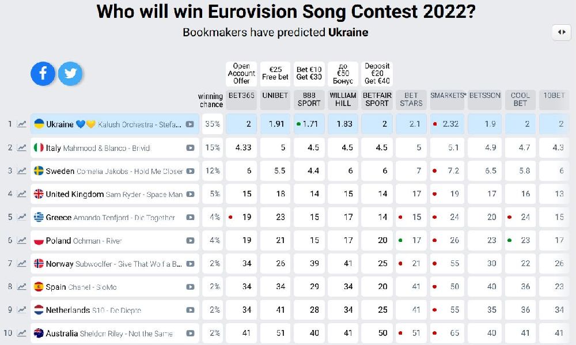The height and width of the screenshot is (345, 576).
Task: Click the Unibet €25 Free bet offer
Action: tap(275, 74)
